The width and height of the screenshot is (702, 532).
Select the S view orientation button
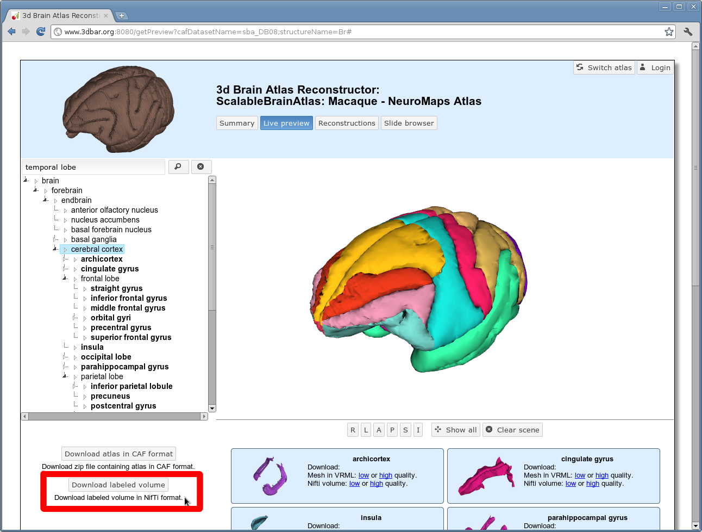point(405,430)
